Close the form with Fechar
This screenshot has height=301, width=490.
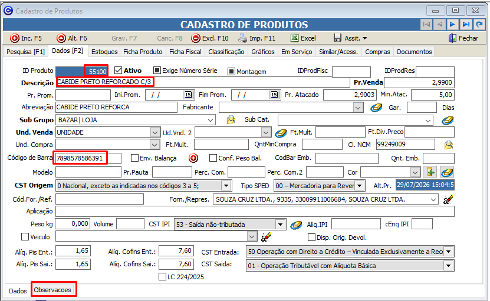point(463,38)
